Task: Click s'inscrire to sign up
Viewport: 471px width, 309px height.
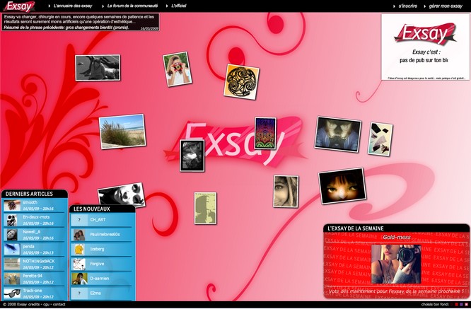Action: click(x=407, y=6)
